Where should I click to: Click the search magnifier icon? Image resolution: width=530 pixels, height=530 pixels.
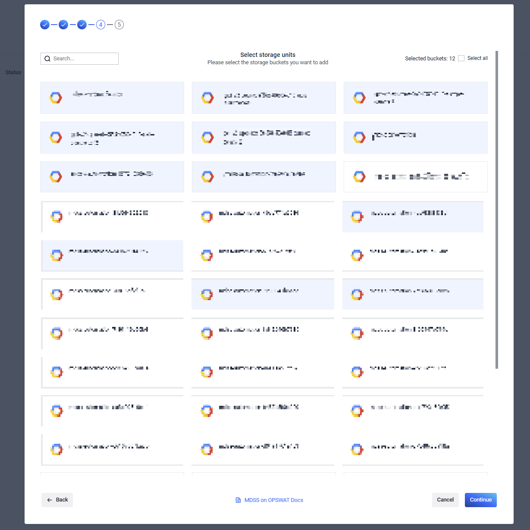click(x=47, y=59)
